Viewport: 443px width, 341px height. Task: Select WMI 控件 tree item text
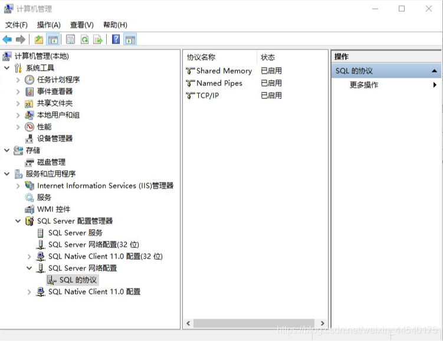click(x=54, y=209)
